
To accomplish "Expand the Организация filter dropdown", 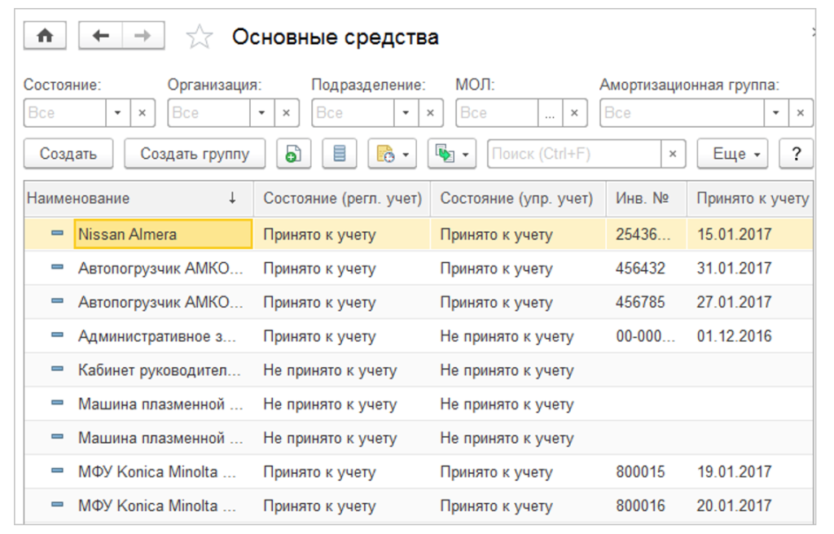I will click(x=261, y=113).
